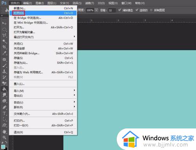This screenshot has width=196, height=150.
Task: Select the Magic Wand tool
Action: click(x=4, y=41)
